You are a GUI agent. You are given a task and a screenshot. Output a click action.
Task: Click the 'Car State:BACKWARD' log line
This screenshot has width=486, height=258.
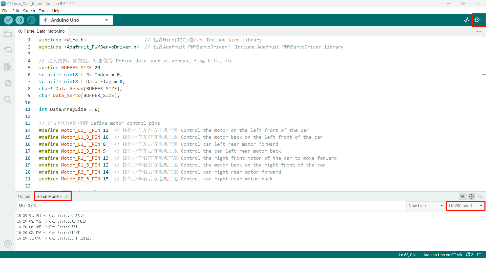point(51,221)
